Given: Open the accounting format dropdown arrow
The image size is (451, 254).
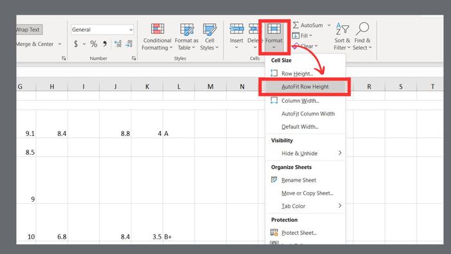Looking at the screenshot, I should tap(84, 44).
